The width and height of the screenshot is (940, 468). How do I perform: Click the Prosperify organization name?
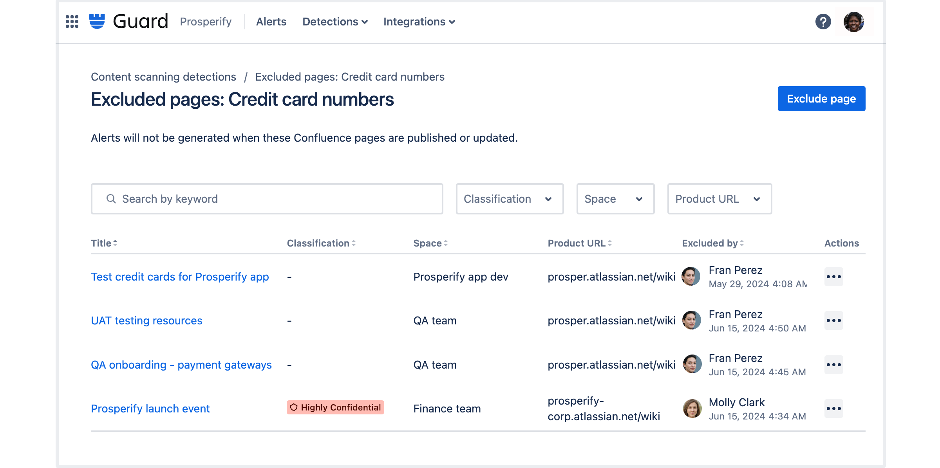(x=206, y=22)
